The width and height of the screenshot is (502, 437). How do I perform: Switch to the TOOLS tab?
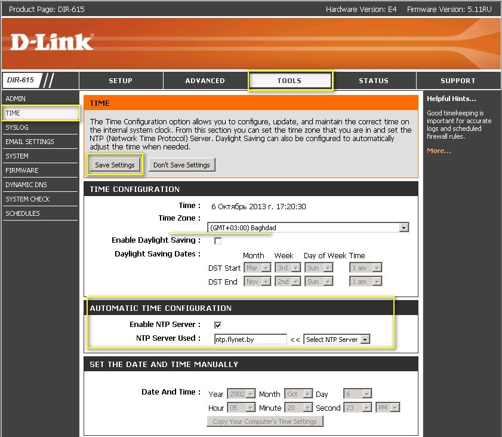tap(290, 81)
